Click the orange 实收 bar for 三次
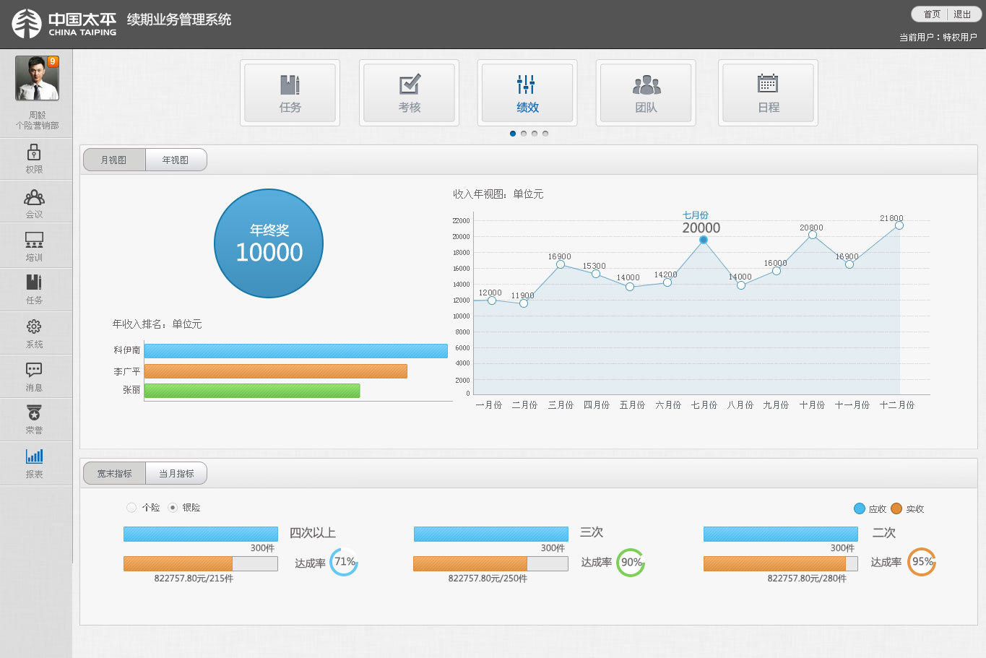The height and width of the screenshot is (658, 986). pos(470,563)
